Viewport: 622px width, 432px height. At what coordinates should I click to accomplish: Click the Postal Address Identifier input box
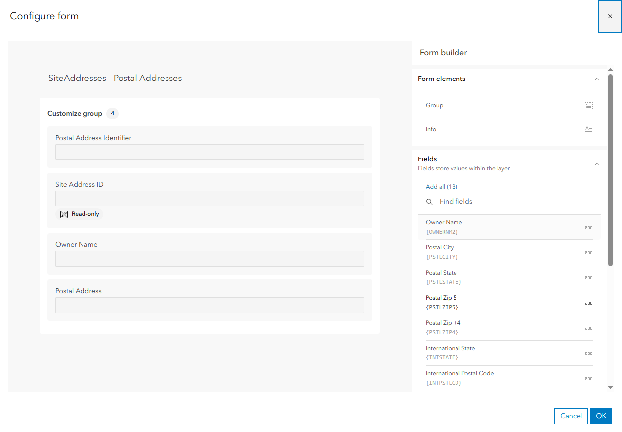[x=209, y=152]
